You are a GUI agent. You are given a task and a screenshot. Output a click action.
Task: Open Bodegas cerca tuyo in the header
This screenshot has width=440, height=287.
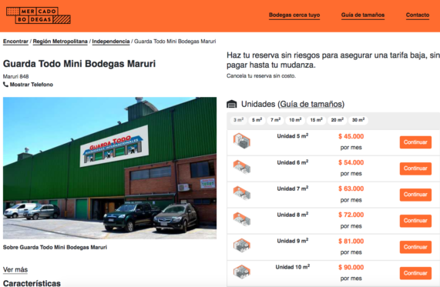pyautogui.click(x=294, y=15)
